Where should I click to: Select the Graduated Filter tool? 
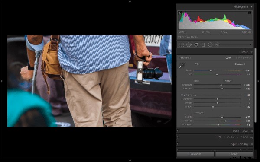point(203,44)
